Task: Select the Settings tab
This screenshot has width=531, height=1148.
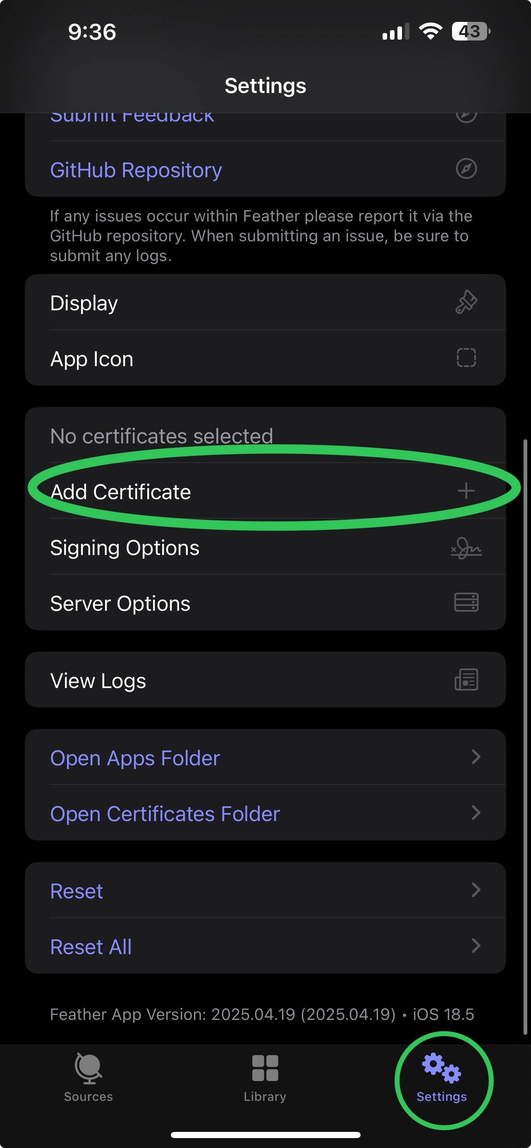Action: point(441,1078)
